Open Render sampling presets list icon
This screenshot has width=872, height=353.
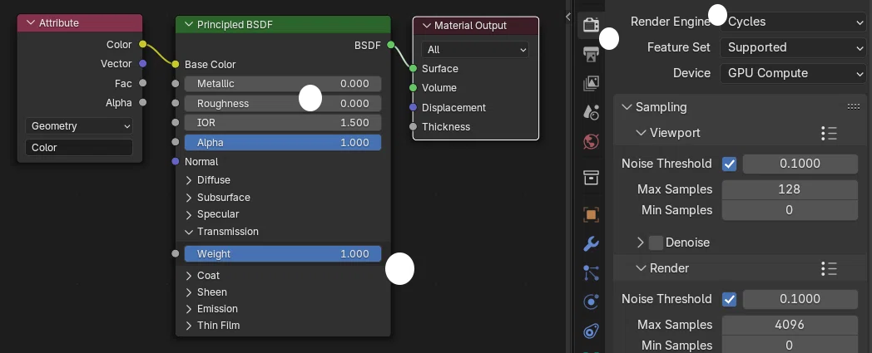(829, 268)
